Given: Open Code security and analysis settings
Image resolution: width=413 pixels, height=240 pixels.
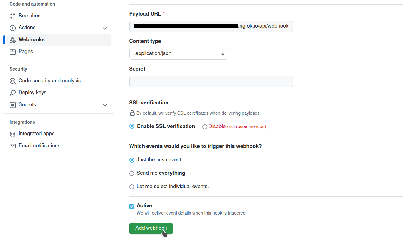Looking at the screenshot, I should [49, 81].
